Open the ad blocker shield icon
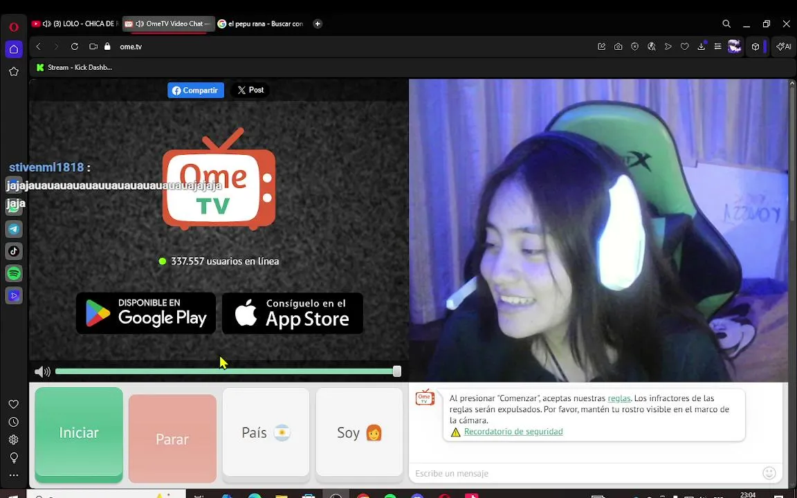This screenshot has width=797, height=498. coord(635,46)
